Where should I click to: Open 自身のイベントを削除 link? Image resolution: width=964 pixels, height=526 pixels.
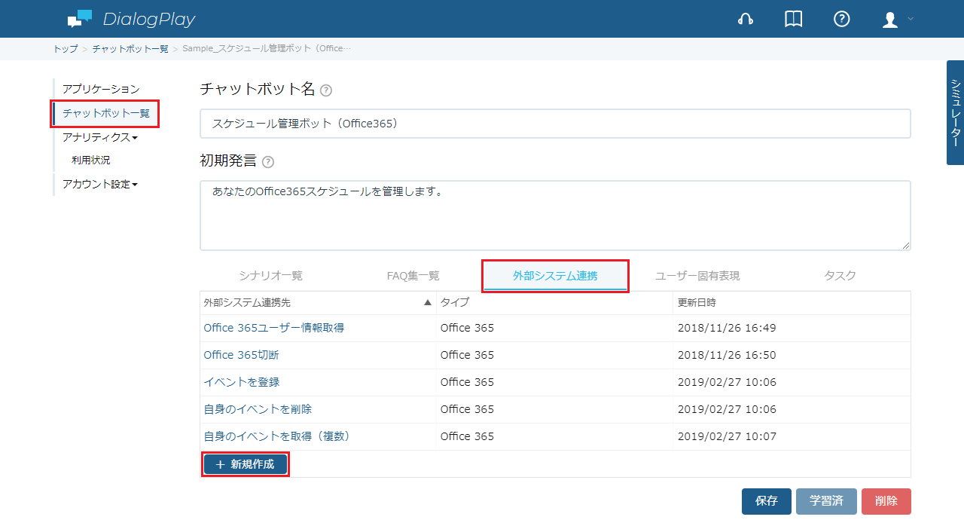(258, 409)
